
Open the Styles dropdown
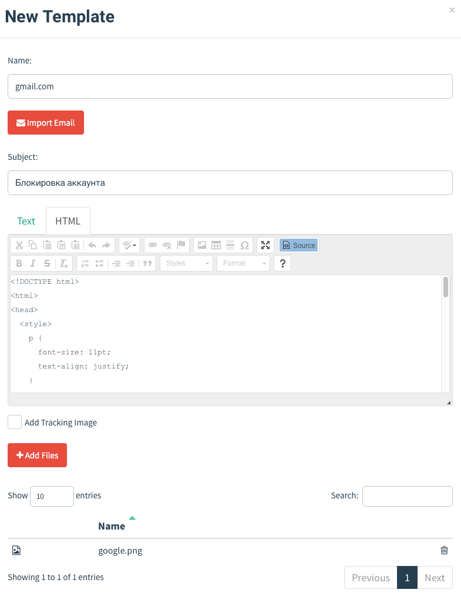point(186,263)
